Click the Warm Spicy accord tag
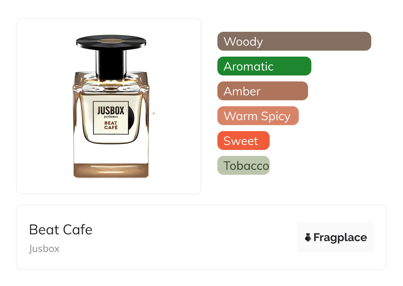This screenshot has height=286, width=403. 258,116
